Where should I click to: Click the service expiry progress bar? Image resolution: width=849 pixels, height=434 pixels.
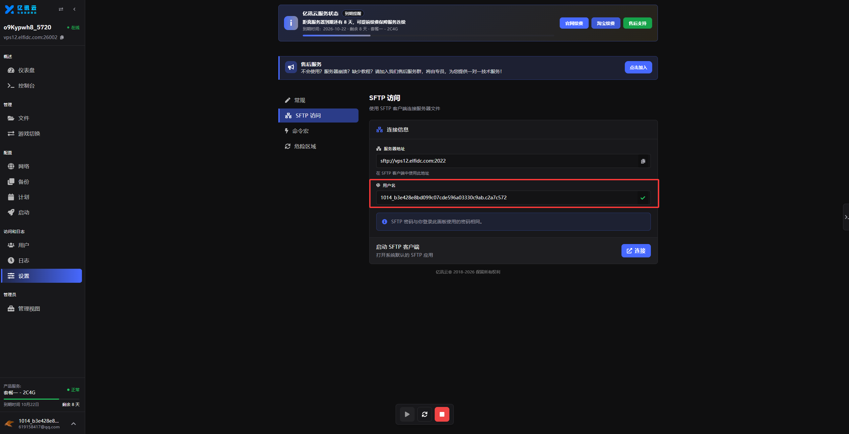coord(428,35)
